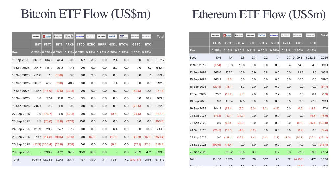Click the WisdomTree logo above BTCW
Screen dimensions: 334x170
(x=123, y=36)
